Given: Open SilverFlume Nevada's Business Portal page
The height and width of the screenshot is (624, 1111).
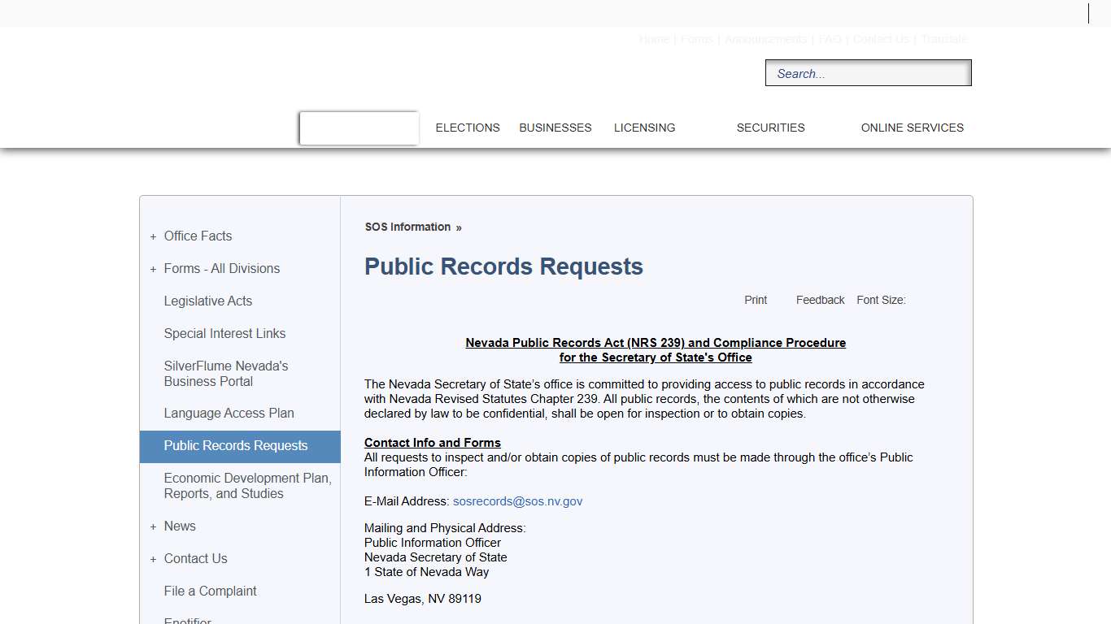Looking at the screenshot, I should [x=226, y=374].
